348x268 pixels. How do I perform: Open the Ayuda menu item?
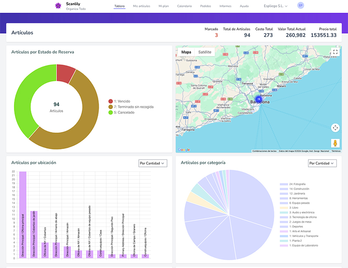click(244, 6)
